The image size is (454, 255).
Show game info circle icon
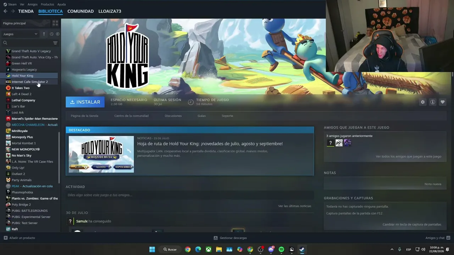click(433, 102)
